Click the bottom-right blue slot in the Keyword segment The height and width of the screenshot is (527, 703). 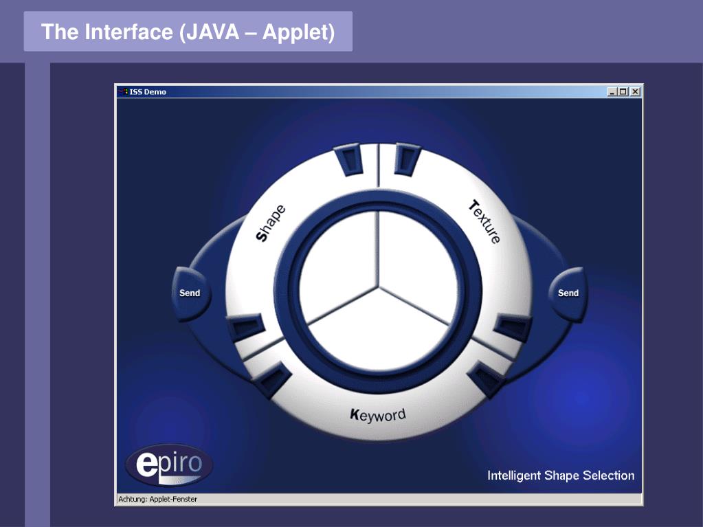click(486, 378)
